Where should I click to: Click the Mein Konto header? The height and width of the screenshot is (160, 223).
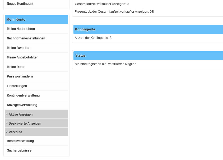[36, 20]
